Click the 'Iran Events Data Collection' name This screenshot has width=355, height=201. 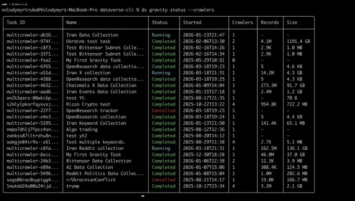101,92
